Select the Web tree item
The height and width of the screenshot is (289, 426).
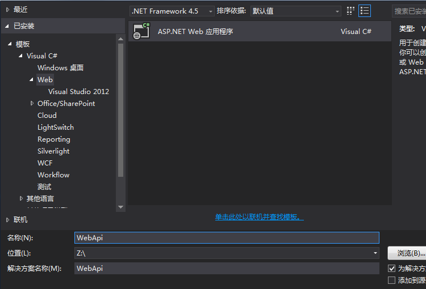45,80
